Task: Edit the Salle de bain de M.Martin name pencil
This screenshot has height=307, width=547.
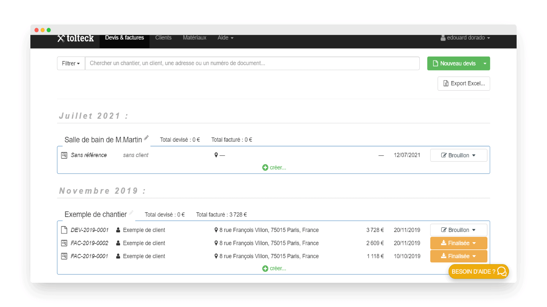Action: click(146, 138)
